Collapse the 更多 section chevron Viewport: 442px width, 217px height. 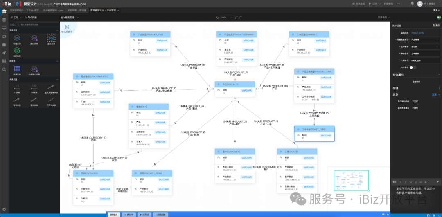[439, 94]
